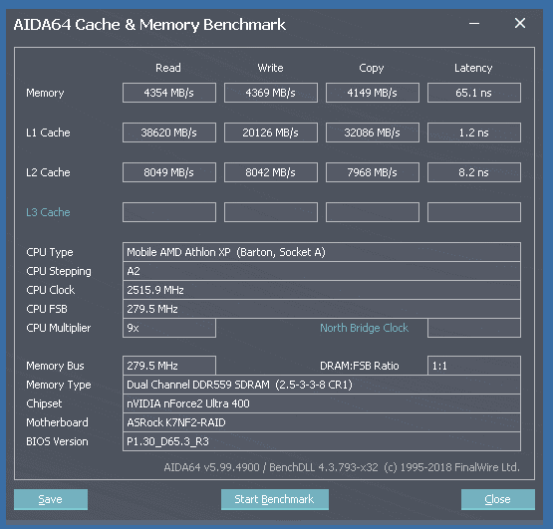Select L2 Cache Copy 7968 MB/s

click(x=373, y=172)
